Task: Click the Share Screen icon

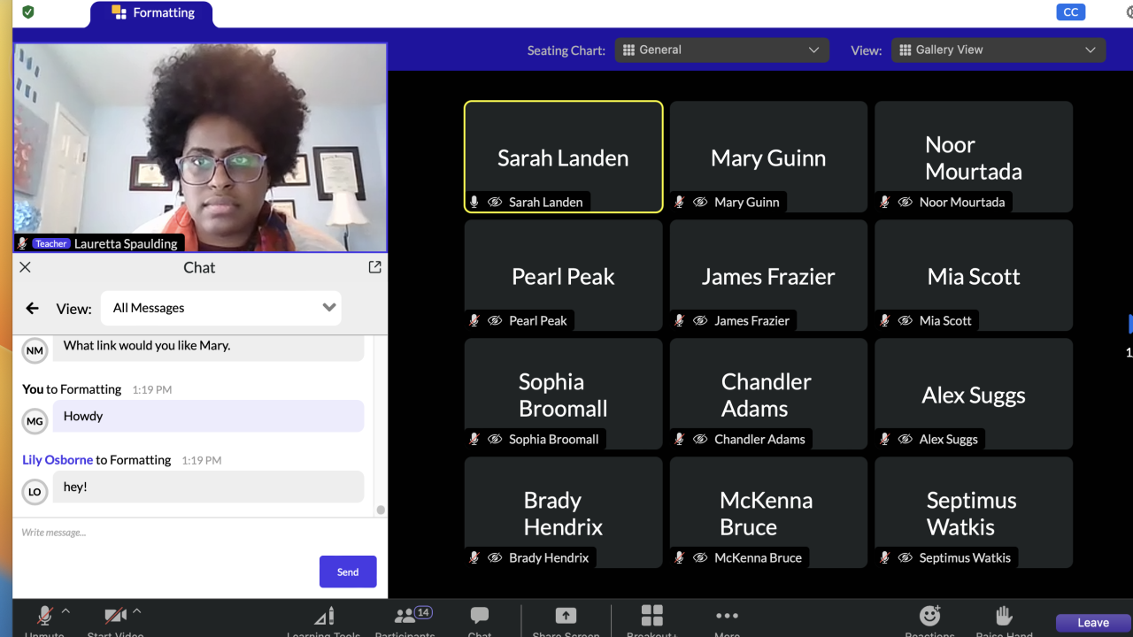Action: tap(566, 618)
